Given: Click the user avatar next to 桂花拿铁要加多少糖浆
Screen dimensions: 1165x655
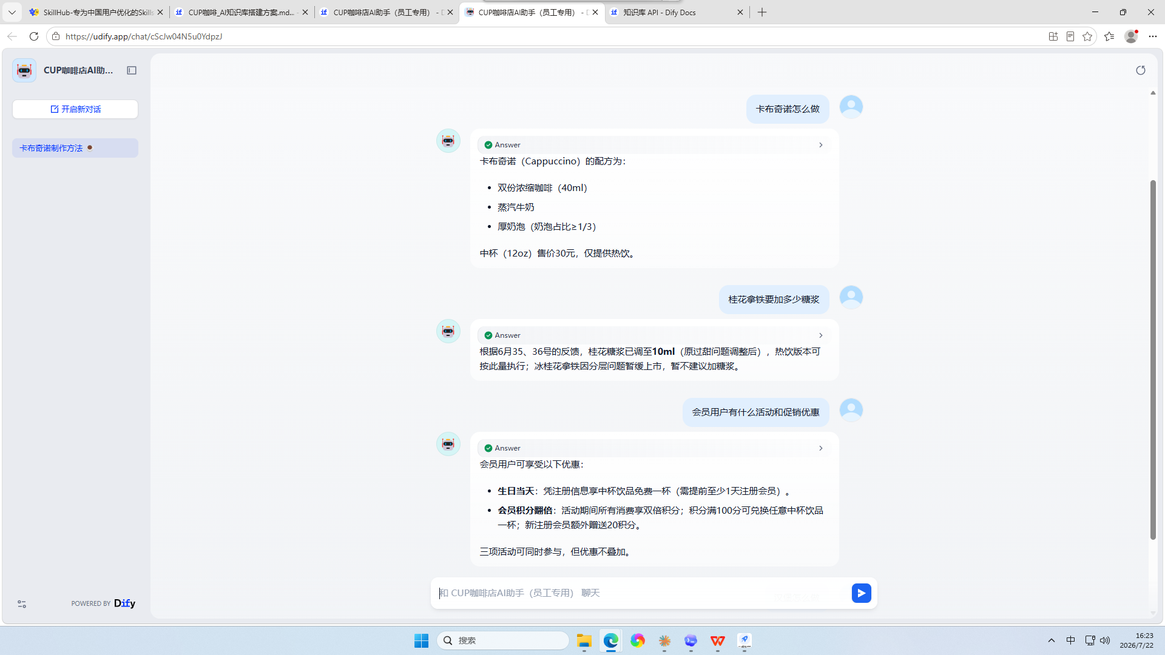Looking at the screenshot, I should click(851, 297).
